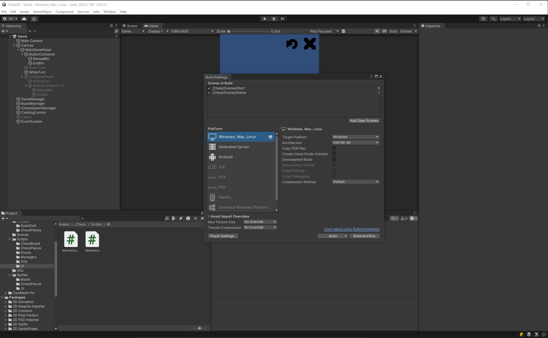The height and width of the screenshot is (338, 548).
Task: Uncheck the _Chess/Scenes/Start scene checkbox
Action: tap(209, 88)
